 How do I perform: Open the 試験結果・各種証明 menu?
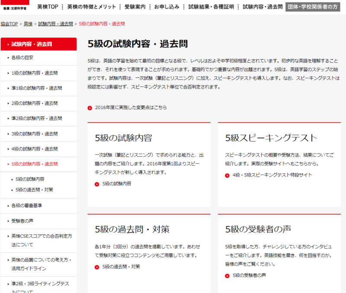coord(211,6)
